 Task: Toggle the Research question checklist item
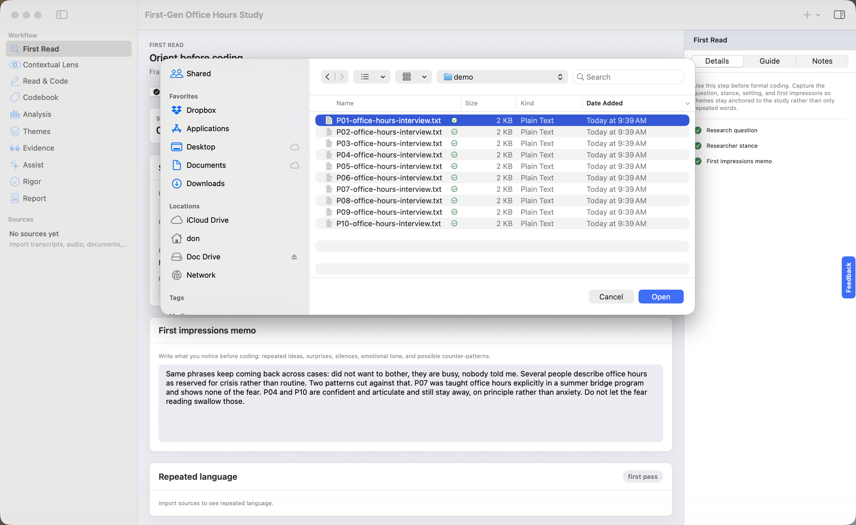pos(698,130)
